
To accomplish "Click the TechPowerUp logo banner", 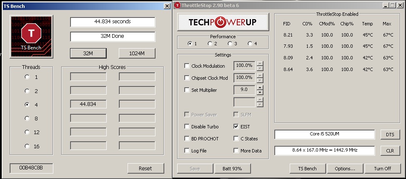I will tap(223, 22).
